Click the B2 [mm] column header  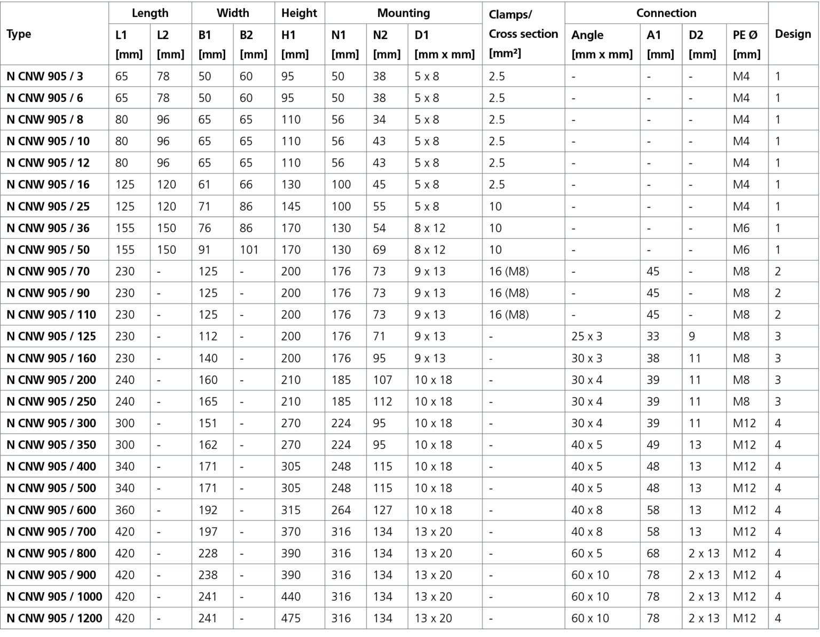click(x=254, y=44)
